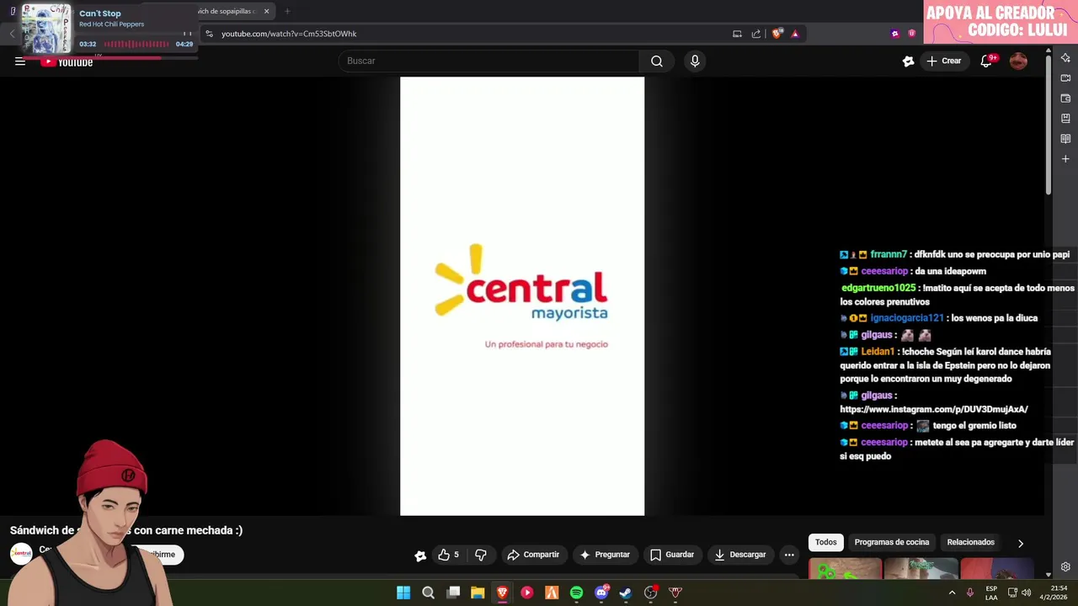Open Steam from the taskbar
The height and width of the screenshot is (606, 1078).
click(x=626, y=593)
